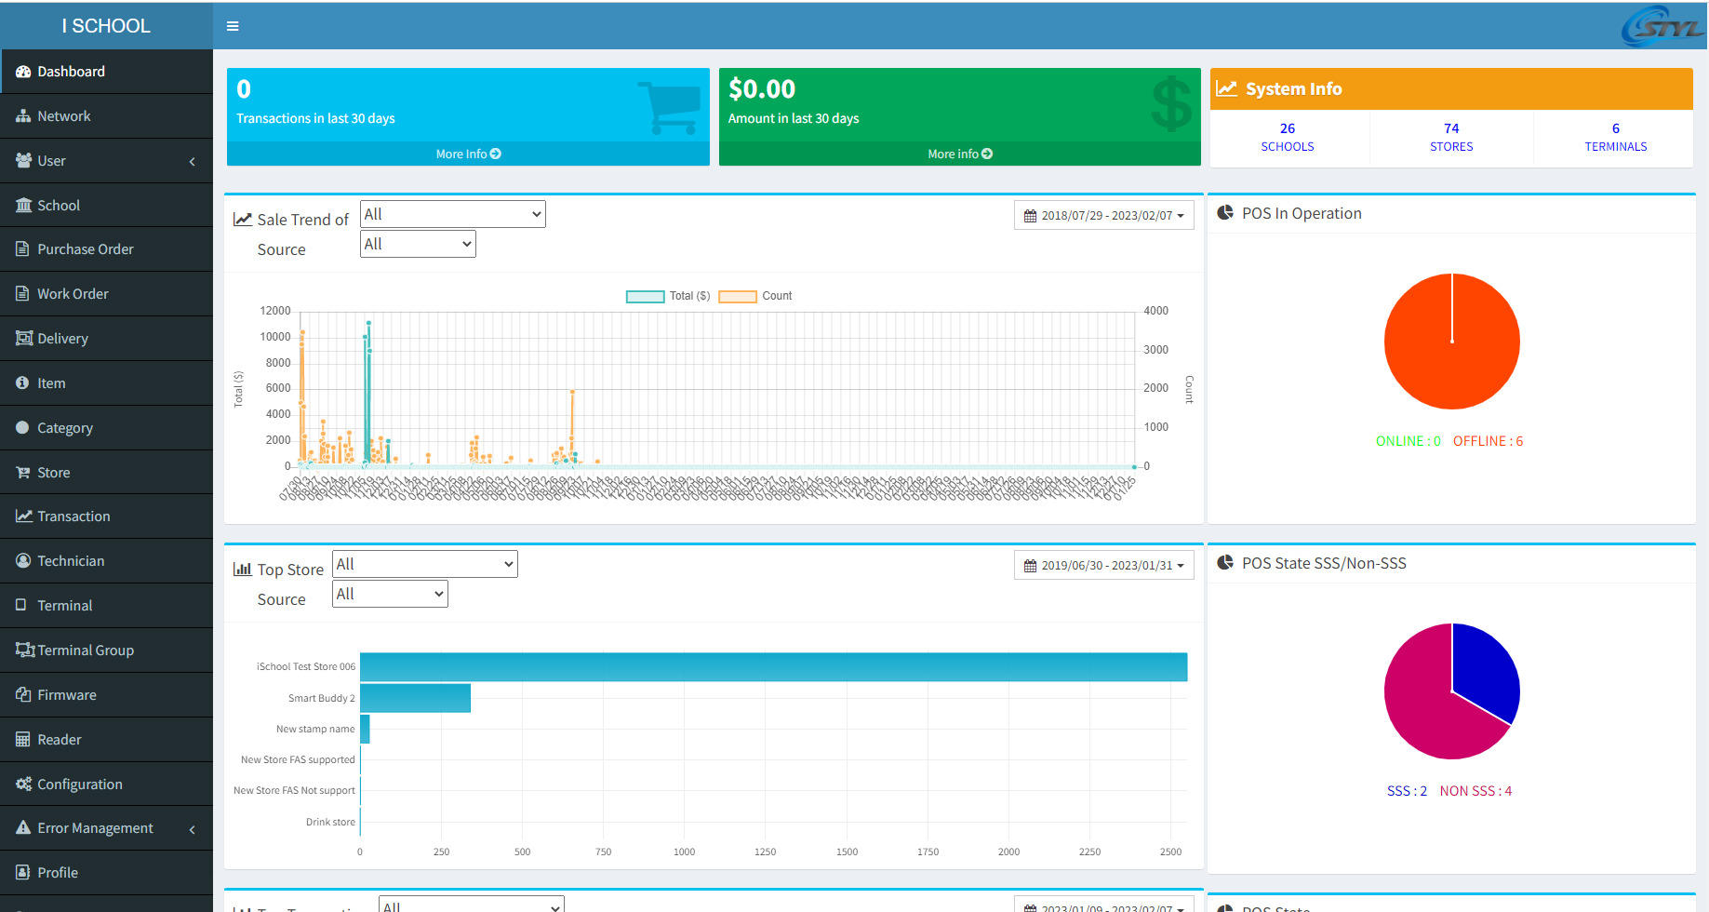
Task: Click the Firmware icon in sidebar
Action: click(x=23, y=695)
